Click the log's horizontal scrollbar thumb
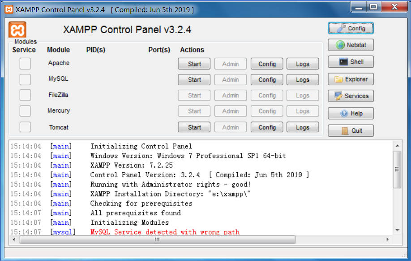 157,239
